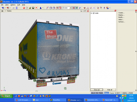Click the magnifier zoom icon in viewport bar

coord(81,11)
